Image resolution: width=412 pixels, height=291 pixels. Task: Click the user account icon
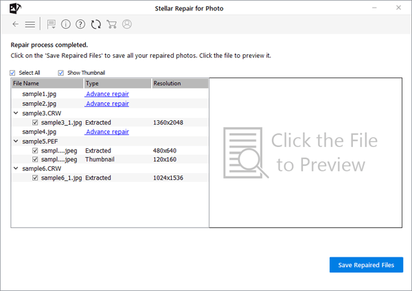(127, 24)
